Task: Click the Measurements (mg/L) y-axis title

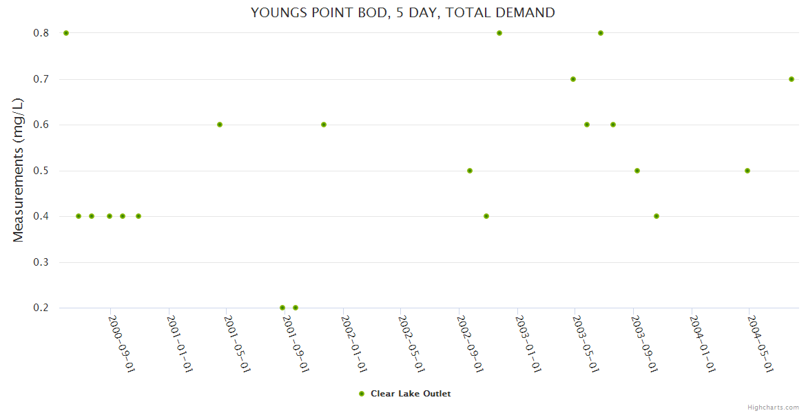Action: [18, 170]
